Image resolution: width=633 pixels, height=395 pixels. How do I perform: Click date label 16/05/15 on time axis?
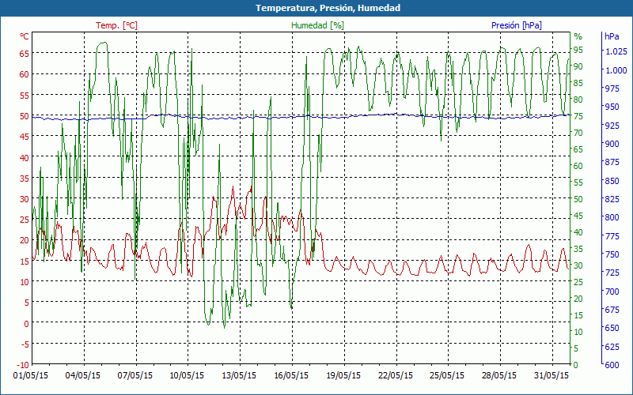(x=292, y=375)
